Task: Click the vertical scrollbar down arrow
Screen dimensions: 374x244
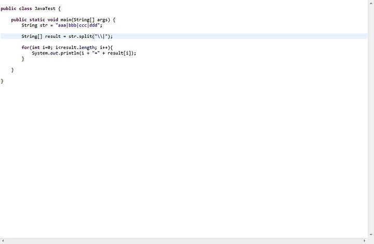Action: (371, 235)
